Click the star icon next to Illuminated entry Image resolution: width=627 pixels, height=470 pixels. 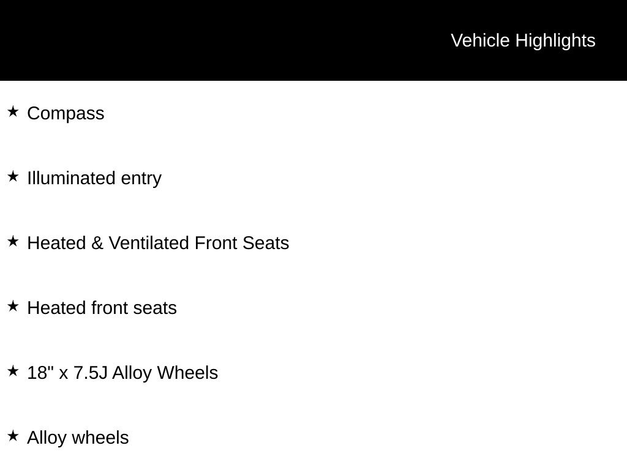[13, 177]
